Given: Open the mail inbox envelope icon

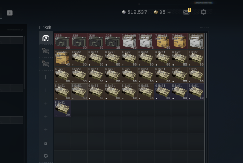Looking at the screenshot, I should point(186,12).
